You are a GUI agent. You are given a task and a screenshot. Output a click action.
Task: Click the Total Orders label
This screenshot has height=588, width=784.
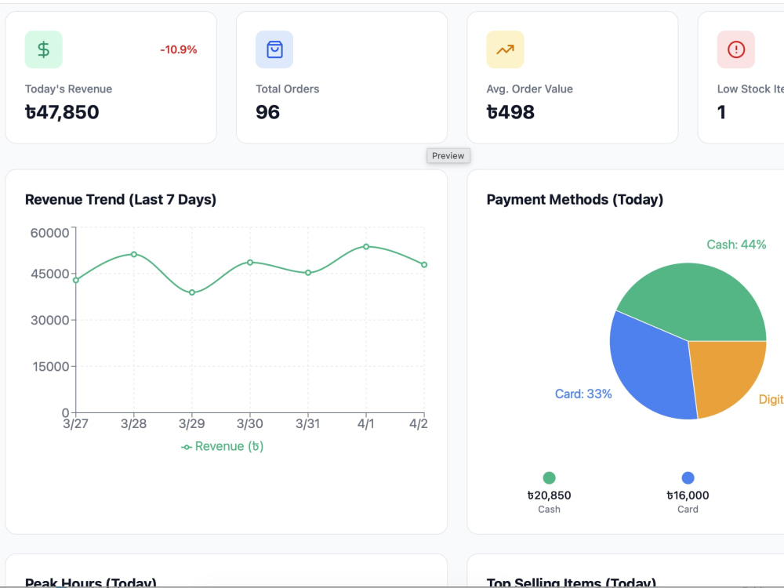pos(288,89)
